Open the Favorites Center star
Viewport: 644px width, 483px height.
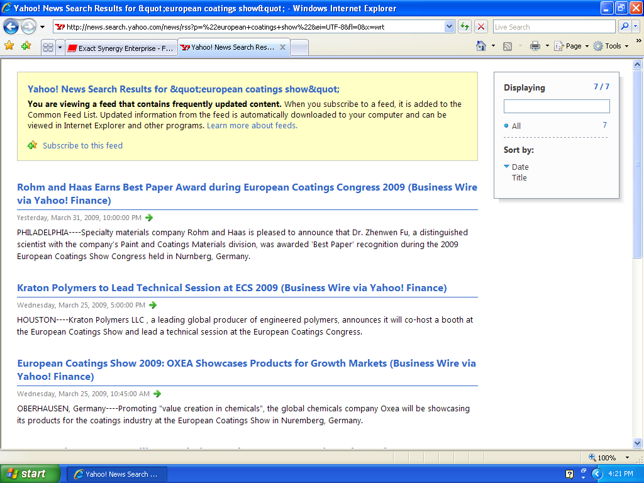(x=9, y=45)
